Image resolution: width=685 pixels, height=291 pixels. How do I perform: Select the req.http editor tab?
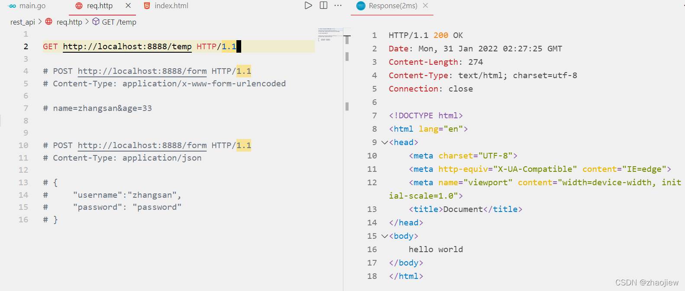pos(100,6)
